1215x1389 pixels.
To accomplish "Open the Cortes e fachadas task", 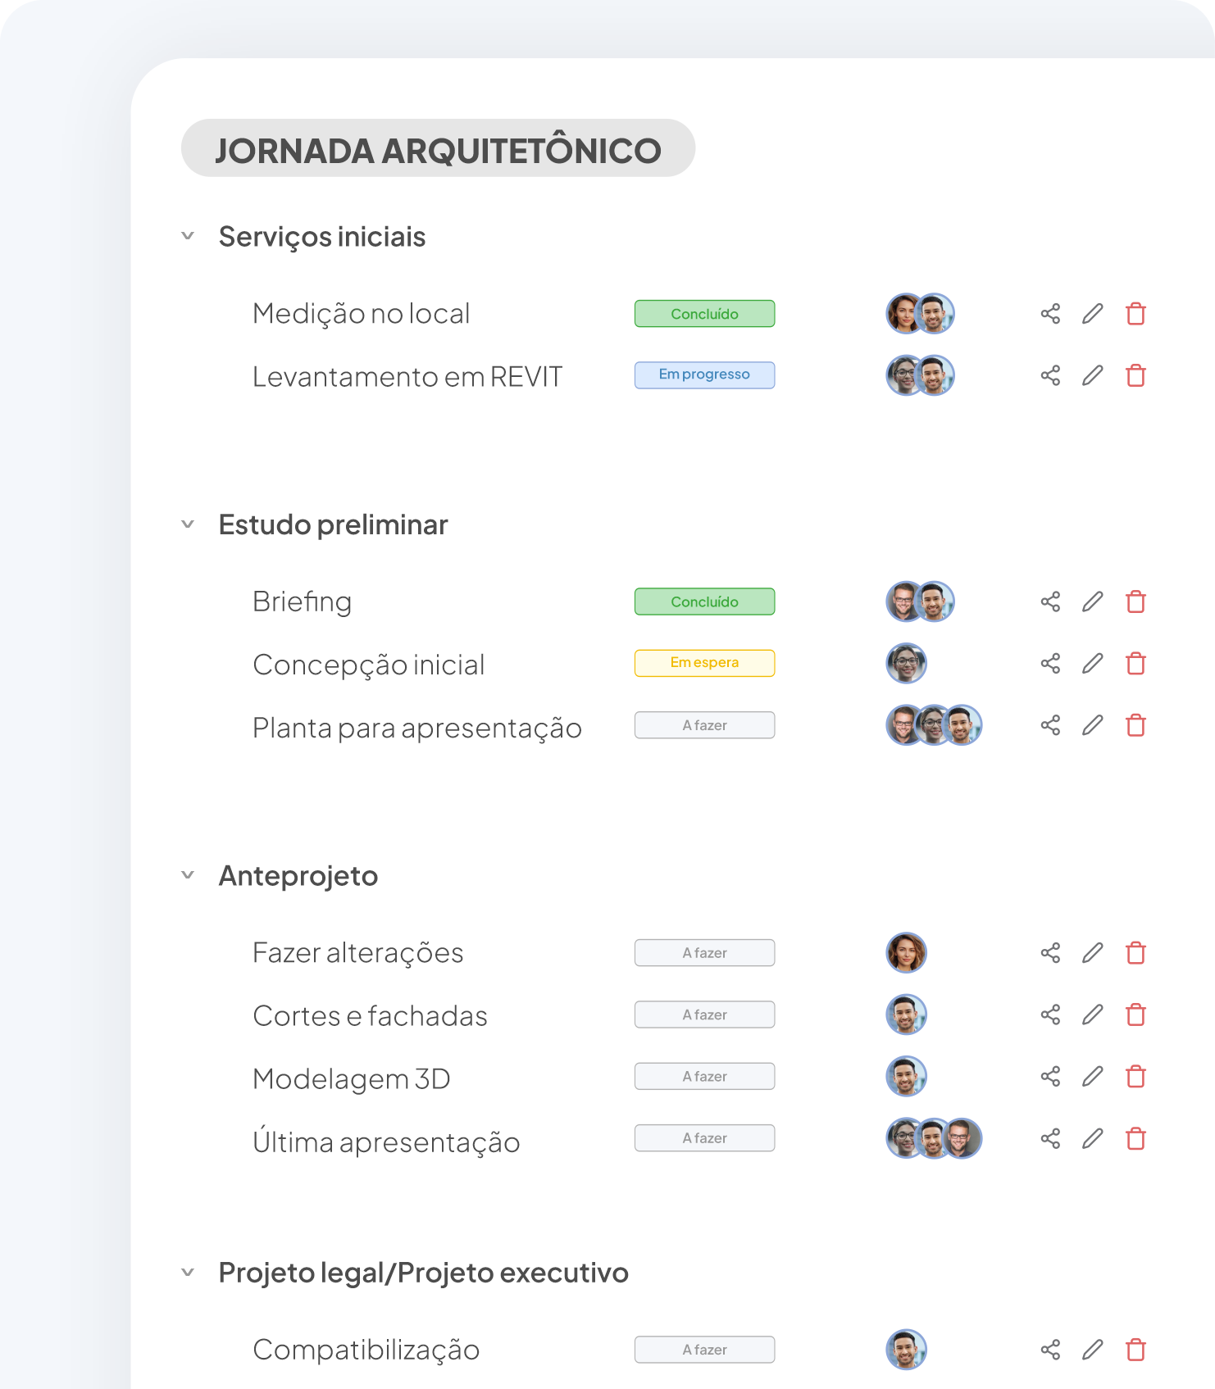I will (x=370, y=1016).
